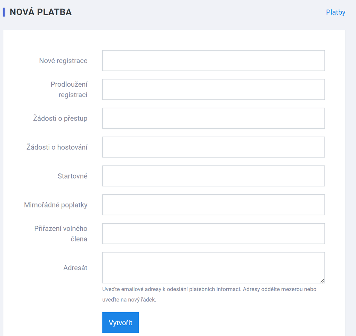This screenshot has height=336, width=356.
Task: Click the Adresát textarea resize handle
Action: tap(322, 281)
